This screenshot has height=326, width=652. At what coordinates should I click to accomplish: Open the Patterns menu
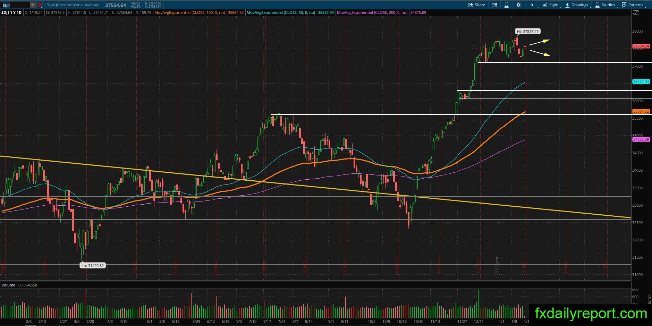pyautogui.click(x=633, y=5)
